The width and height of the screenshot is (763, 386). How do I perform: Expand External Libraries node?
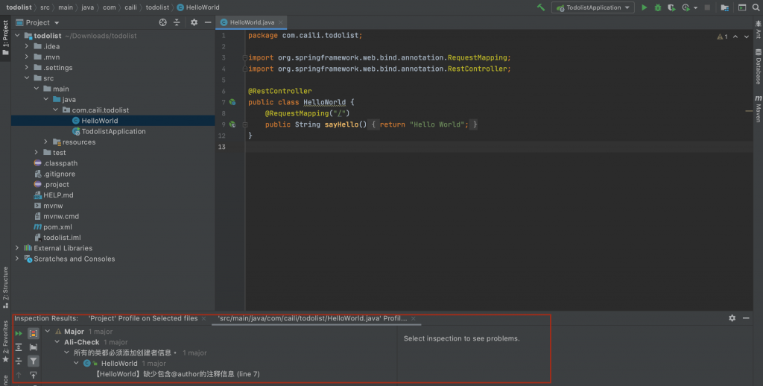pyautogui.click(x=18, y=247)
